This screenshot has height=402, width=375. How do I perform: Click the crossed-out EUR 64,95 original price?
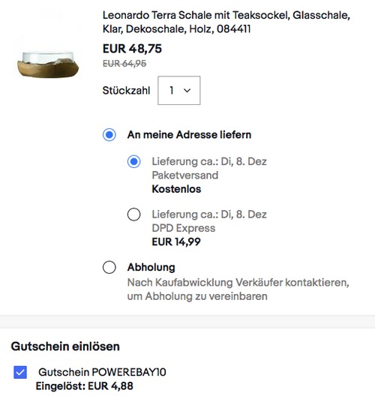click(x=124, y=63)
